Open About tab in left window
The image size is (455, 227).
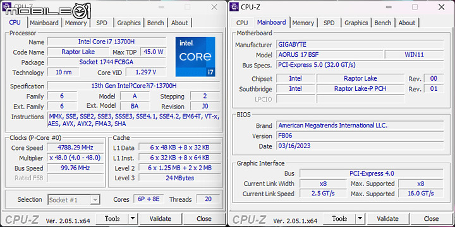click(179, 23)
